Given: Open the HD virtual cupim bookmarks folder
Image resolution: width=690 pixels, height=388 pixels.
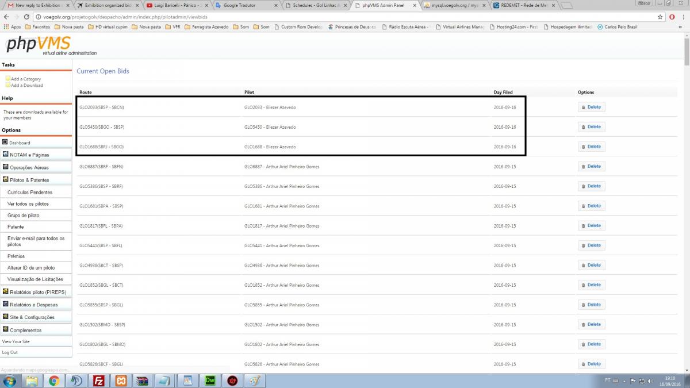Looking at the screenshot, I should click(106, 27).
